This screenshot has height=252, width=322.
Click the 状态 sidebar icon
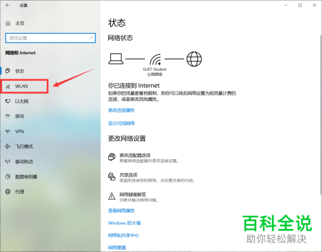click(8, 71)
